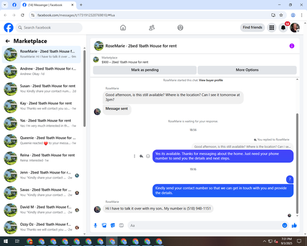Open the emoji picker in message box

[285, 226]
